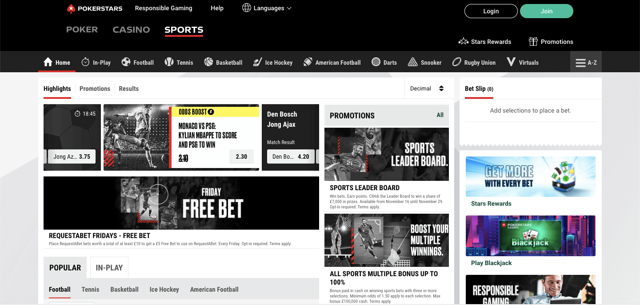Select the Promotions tab beside Highlights
This screenshot has width=640, height=305.
[95, 89]
